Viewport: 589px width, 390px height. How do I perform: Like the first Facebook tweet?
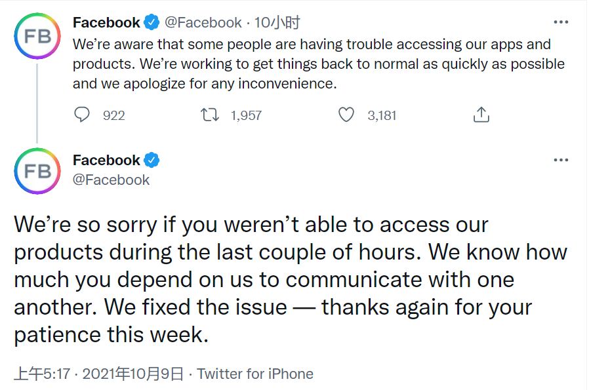pyautogui.click(x=346, y=115)
